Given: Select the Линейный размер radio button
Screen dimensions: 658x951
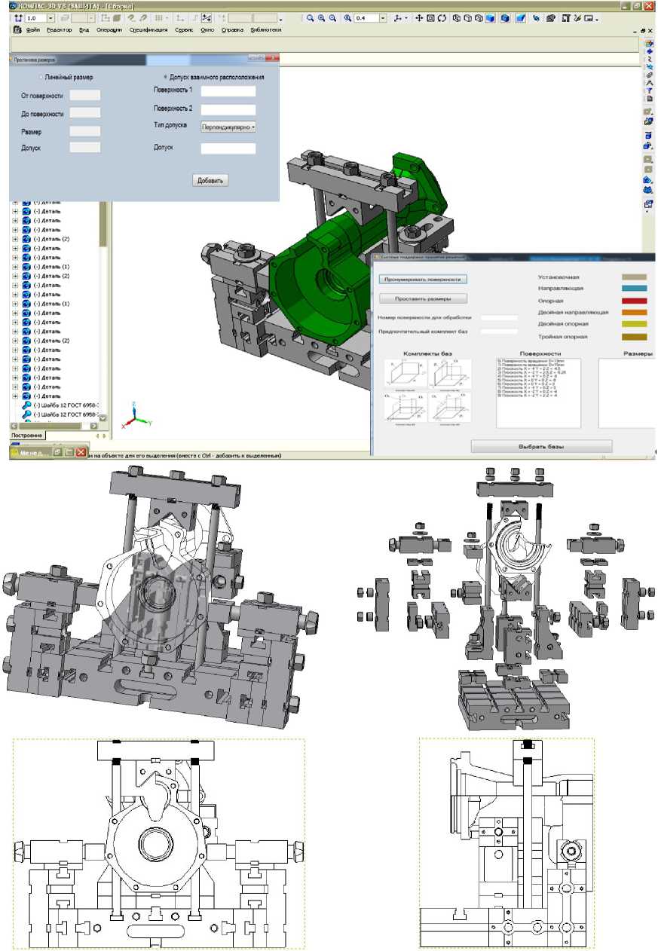Looking at the screenshot, I should click(41, 77).
